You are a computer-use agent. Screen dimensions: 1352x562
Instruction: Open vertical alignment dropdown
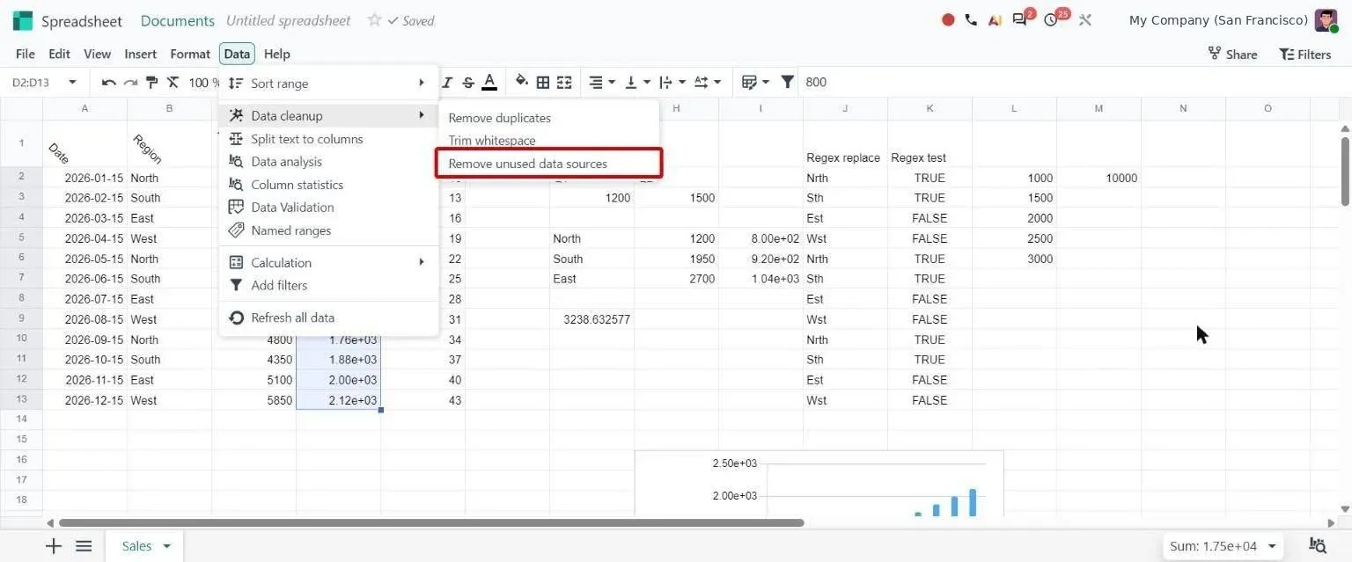[x=637, y=83]
